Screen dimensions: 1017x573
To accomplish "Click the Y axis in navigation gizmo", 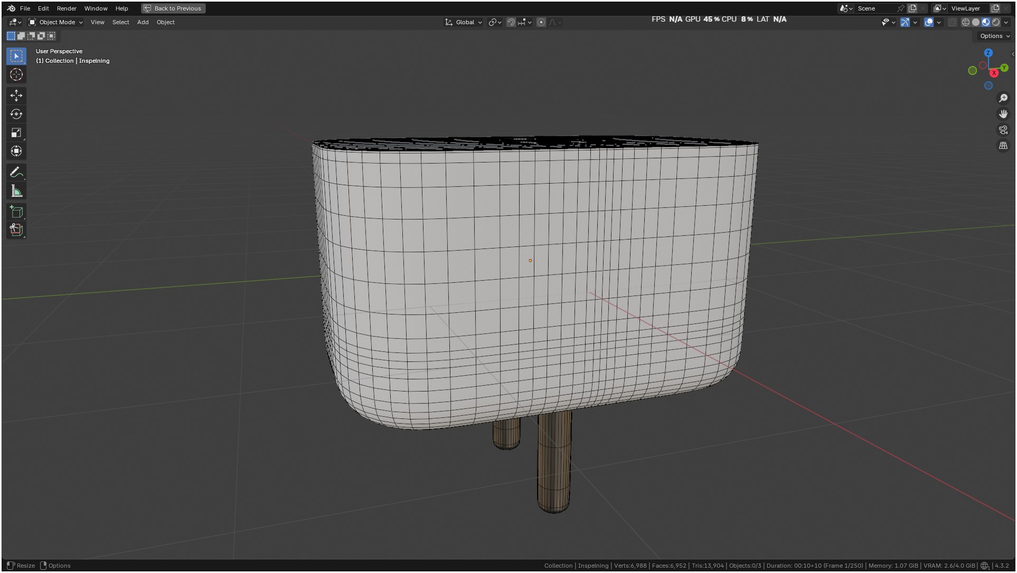I will coord(1004,68).
